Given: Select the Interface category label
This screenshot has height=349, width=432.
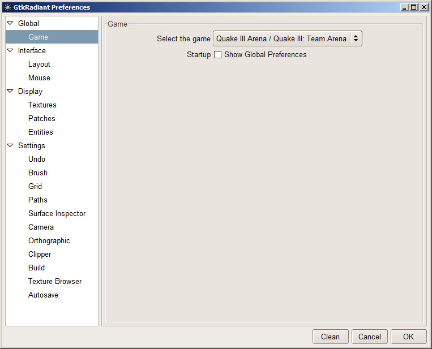Looking at the screenshot, I should [32, 50].
